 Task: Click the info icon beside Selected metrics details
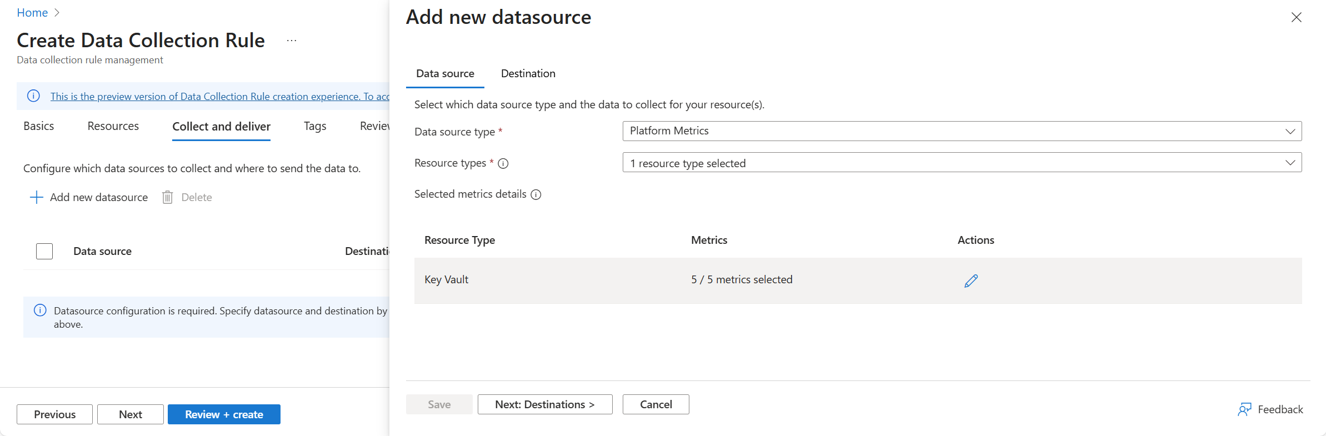click(536, 194)
